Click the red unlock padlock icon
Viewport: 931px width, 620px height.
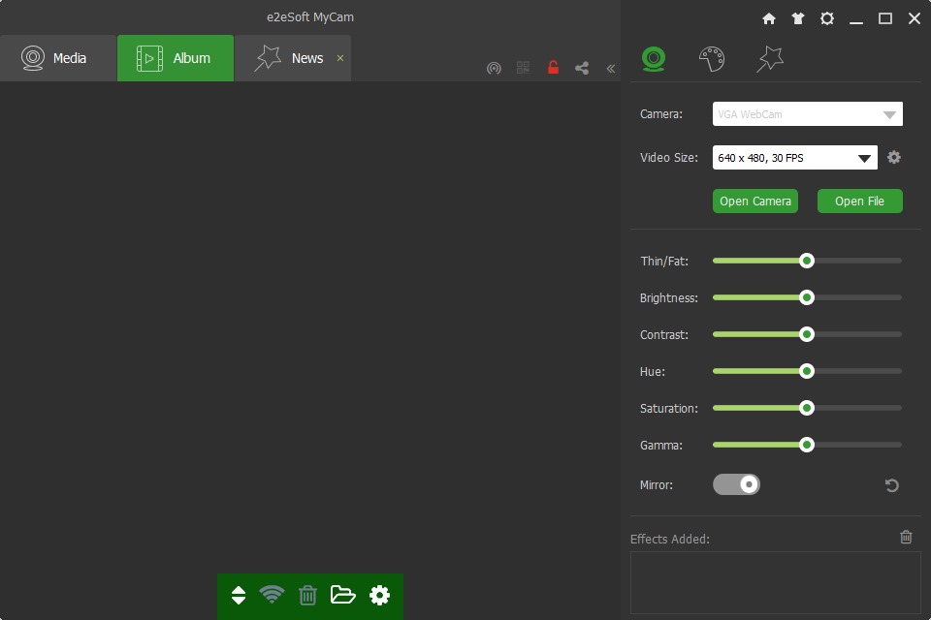[553, 68]
